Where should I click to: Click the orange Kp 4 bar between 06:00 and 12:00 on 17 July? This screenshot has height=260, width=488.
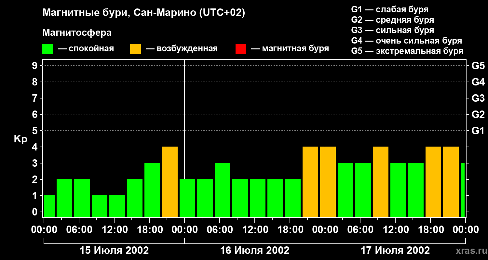click(x=381, y=182)
